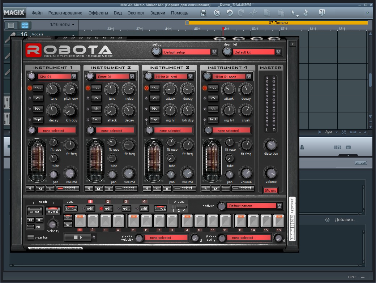
Task: Open the Вид menu
Action: [x=118, y=13]
